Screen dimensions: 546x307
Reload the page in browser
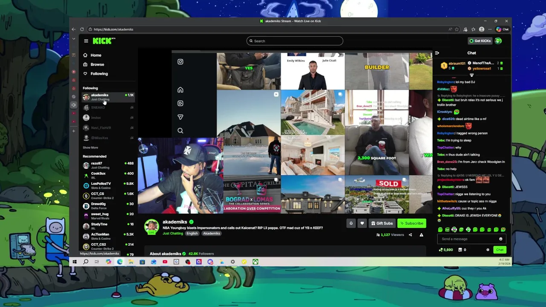82,29
